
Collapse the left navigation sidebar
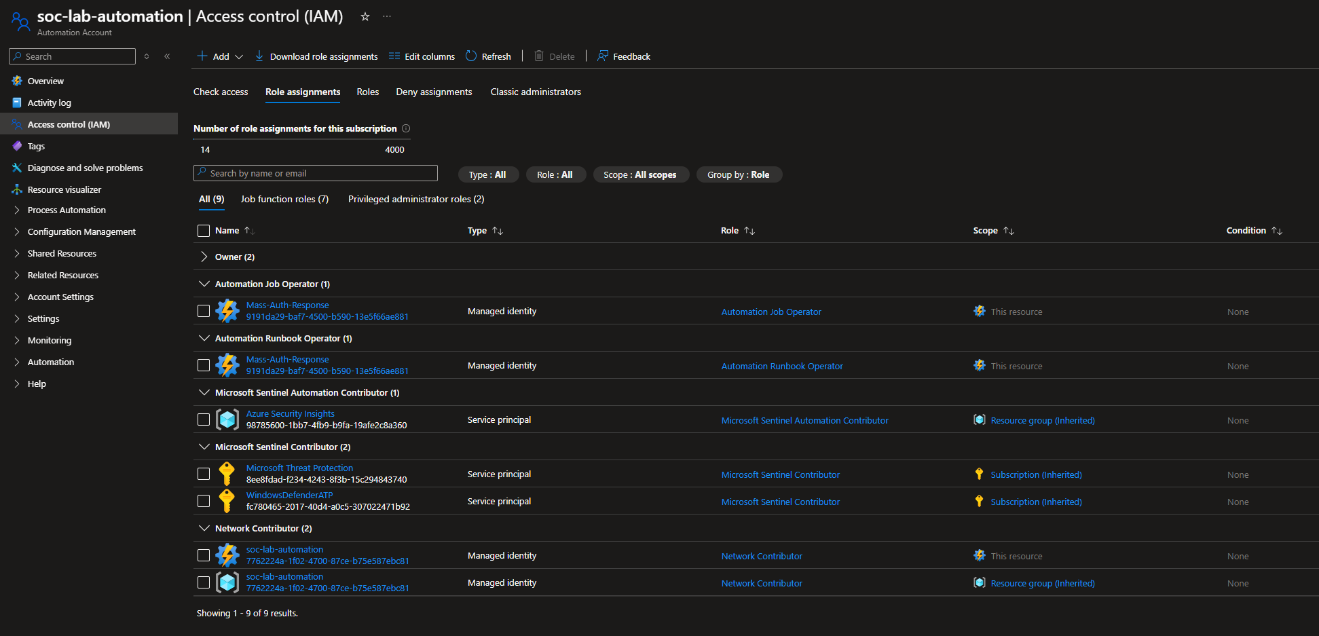pyautogui.click(x=167, y=56)
